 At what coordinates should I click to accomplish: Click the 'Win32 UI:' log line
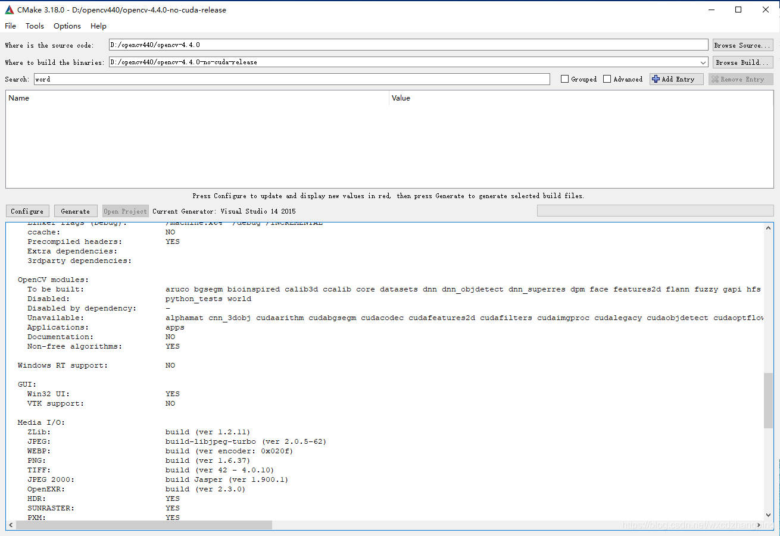click(x=48, y=394)
